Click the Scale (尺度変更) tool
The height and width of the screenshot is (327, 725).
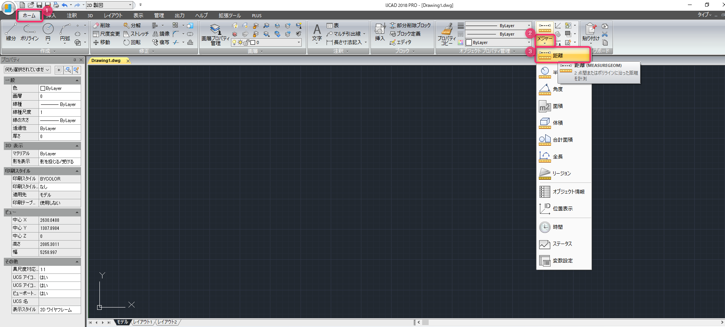click(x=106, y=34)
